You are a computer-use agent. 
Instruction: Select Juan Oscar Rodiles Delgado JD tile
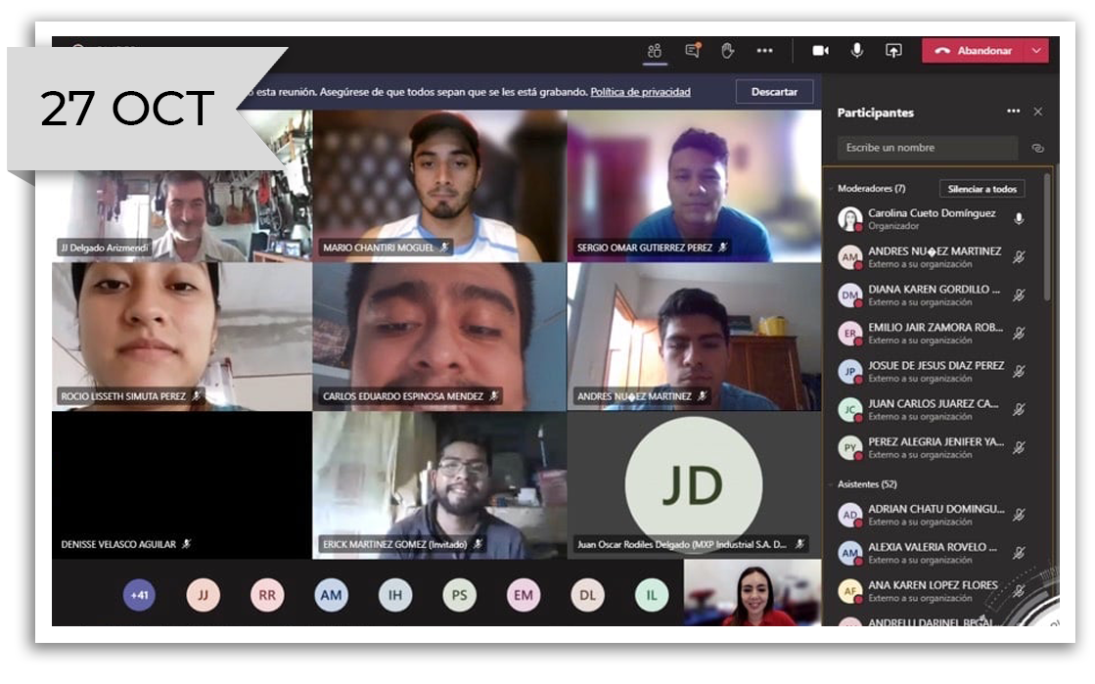click(694, 485)
